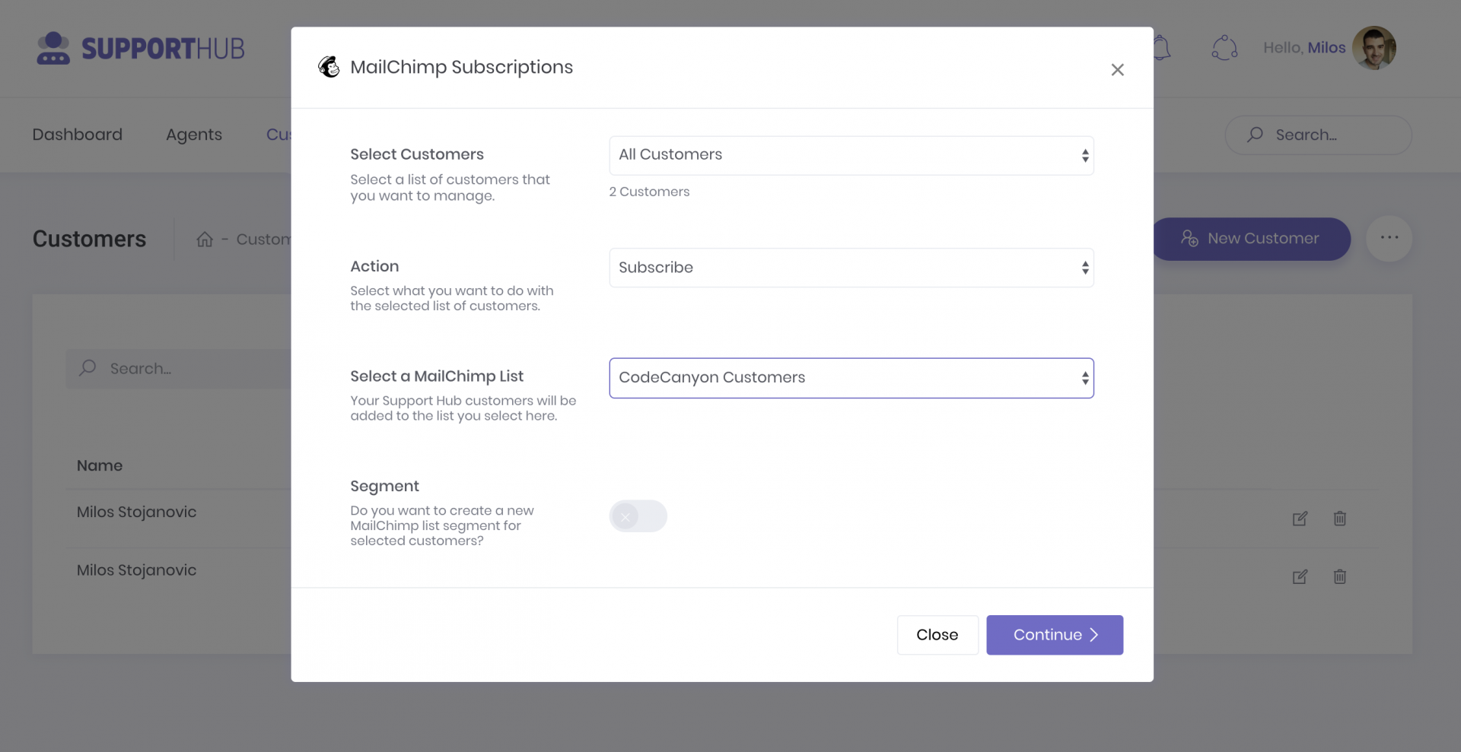Open second Milos Stojanovic customer row
This screenshot has width=1461, height=752.
137,570
